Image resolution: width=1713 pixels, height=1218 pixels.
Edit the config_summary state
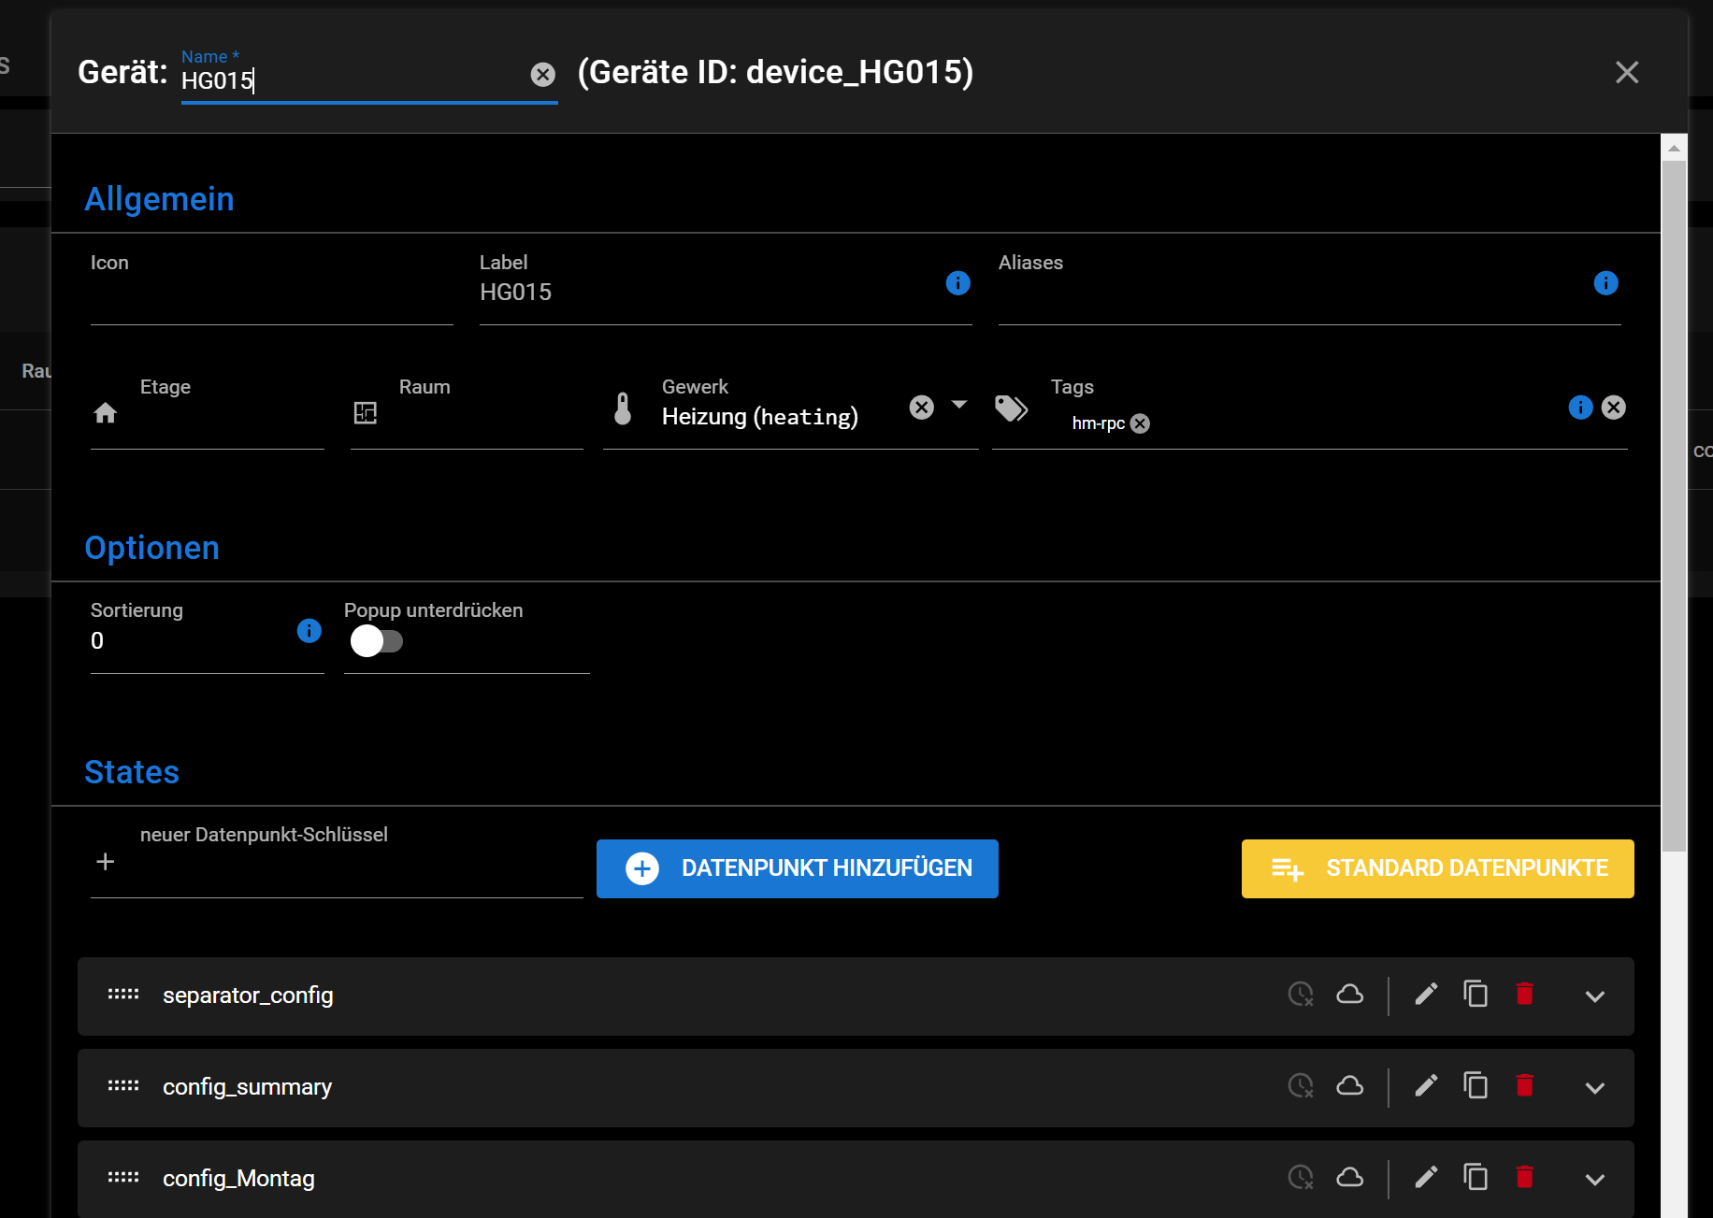coord(1426,1085)
